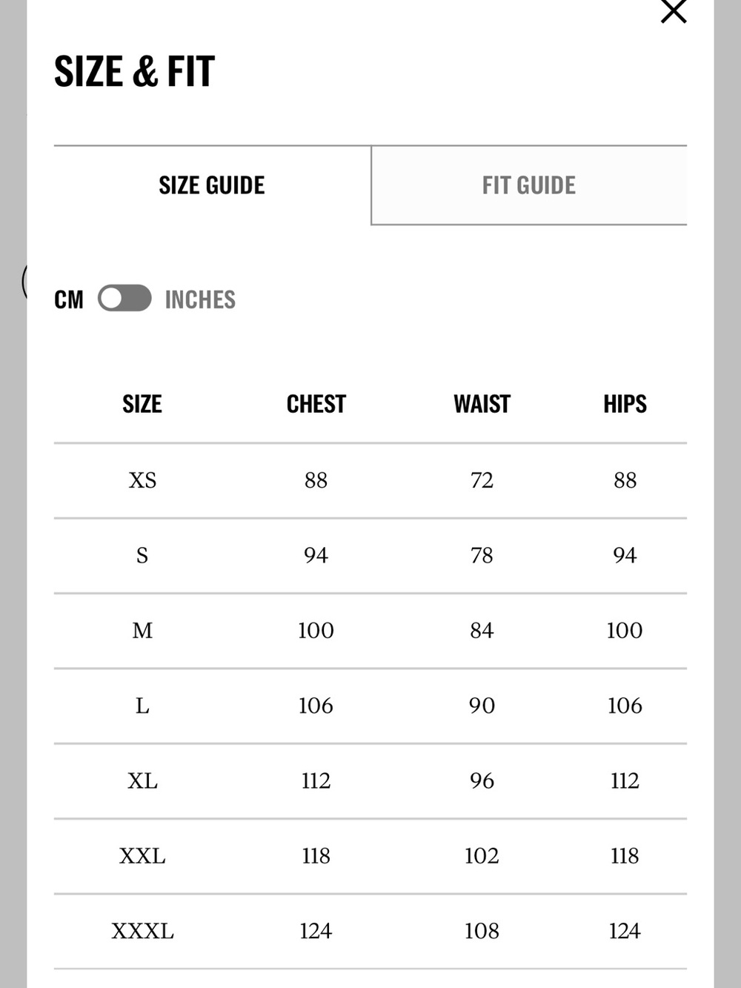Toggle units from CM to inches
The height and width of the screenshot is (988, 741).
point(124,299)
